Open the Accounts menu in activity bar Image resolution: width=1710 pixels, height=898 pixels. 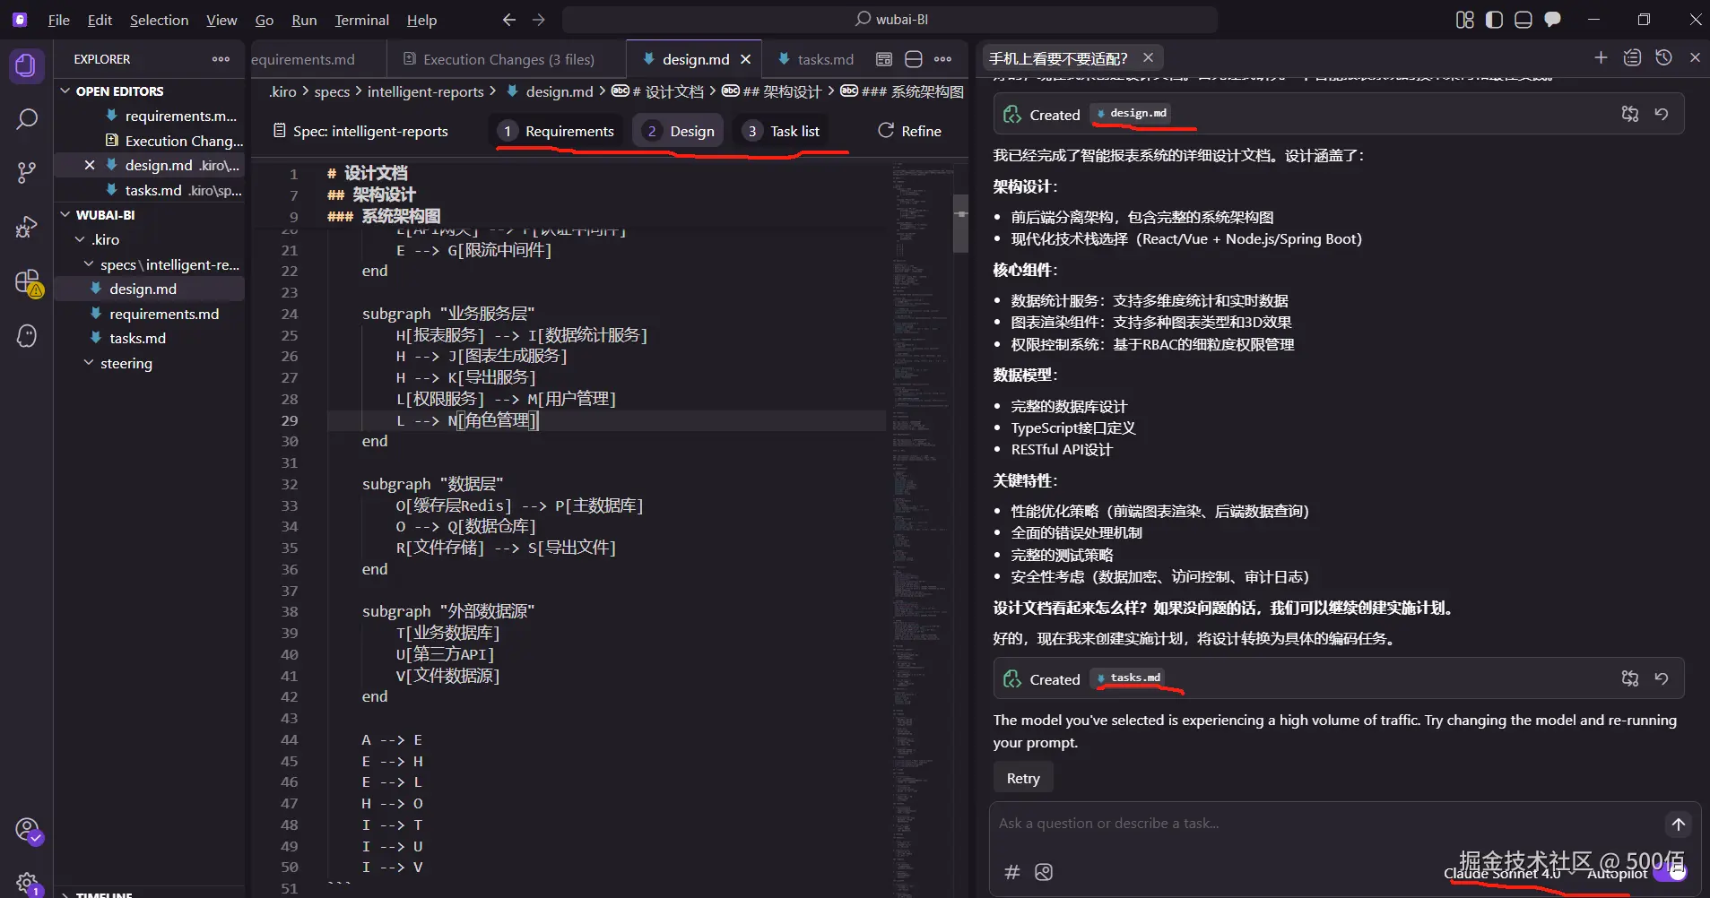(x=28, y=831)
